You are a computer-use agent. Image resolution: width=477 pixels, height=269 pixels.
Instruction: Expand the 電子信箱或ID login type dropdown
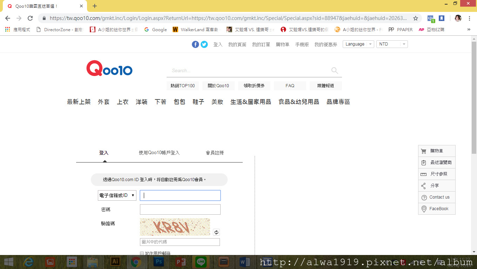(117, 195)
